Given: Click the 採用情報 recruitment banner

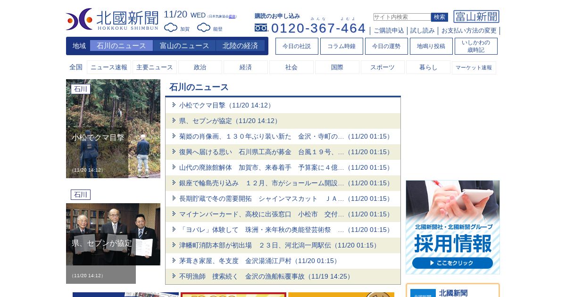Looking at the screenshot, I should 453,227.
